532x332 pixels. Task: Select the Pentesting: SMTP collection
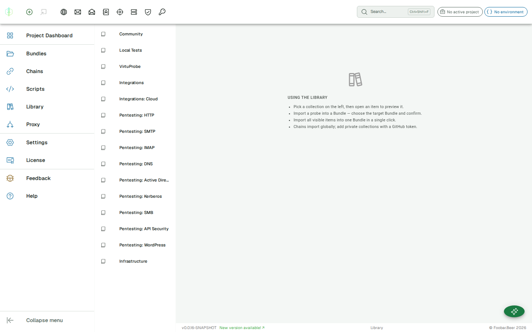click(x=135, y=131)
